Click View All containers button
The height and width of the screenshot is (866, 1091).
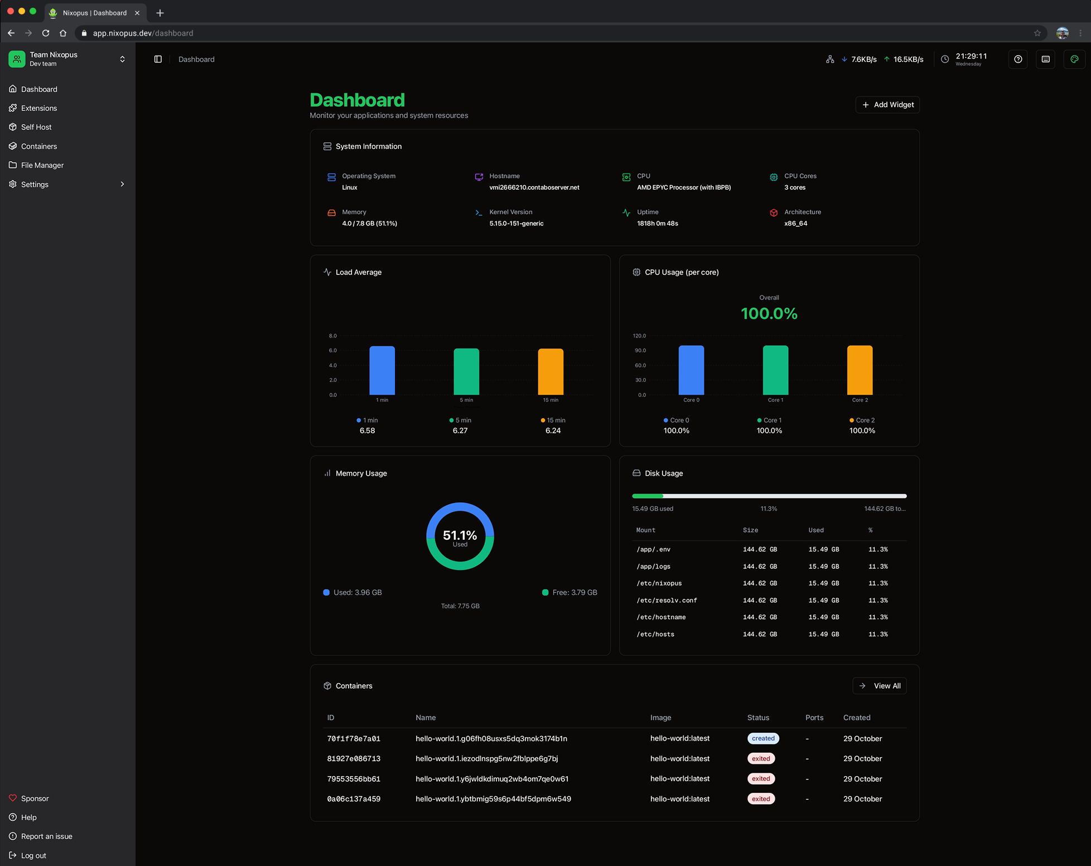click(880, 686)
